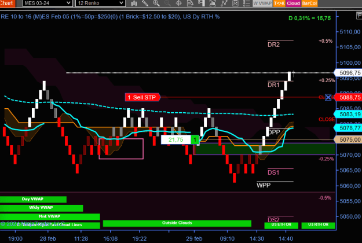Click the 5060,00 price axis label
This screenshot has width=362, height=243.
[350, 186]
